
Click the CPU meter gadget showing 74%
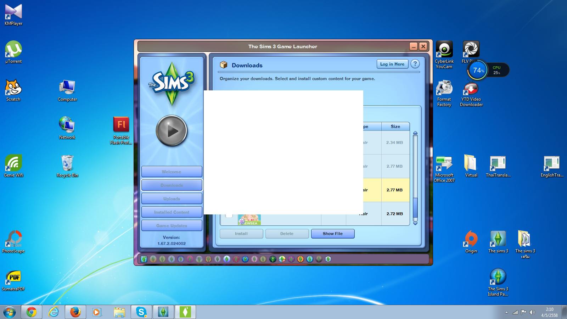[x=488, y=70]
